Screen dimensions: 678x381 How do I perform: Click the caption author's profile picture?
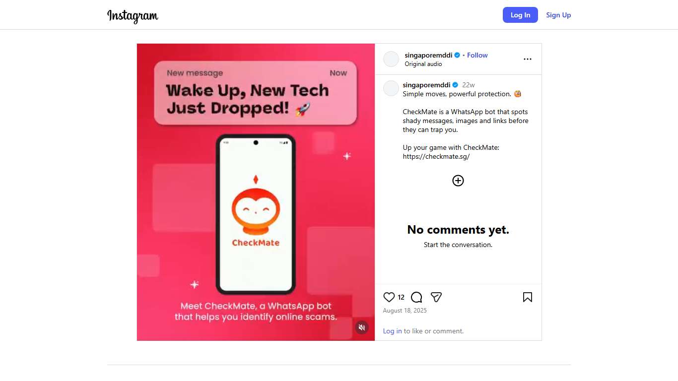[391, 88]
